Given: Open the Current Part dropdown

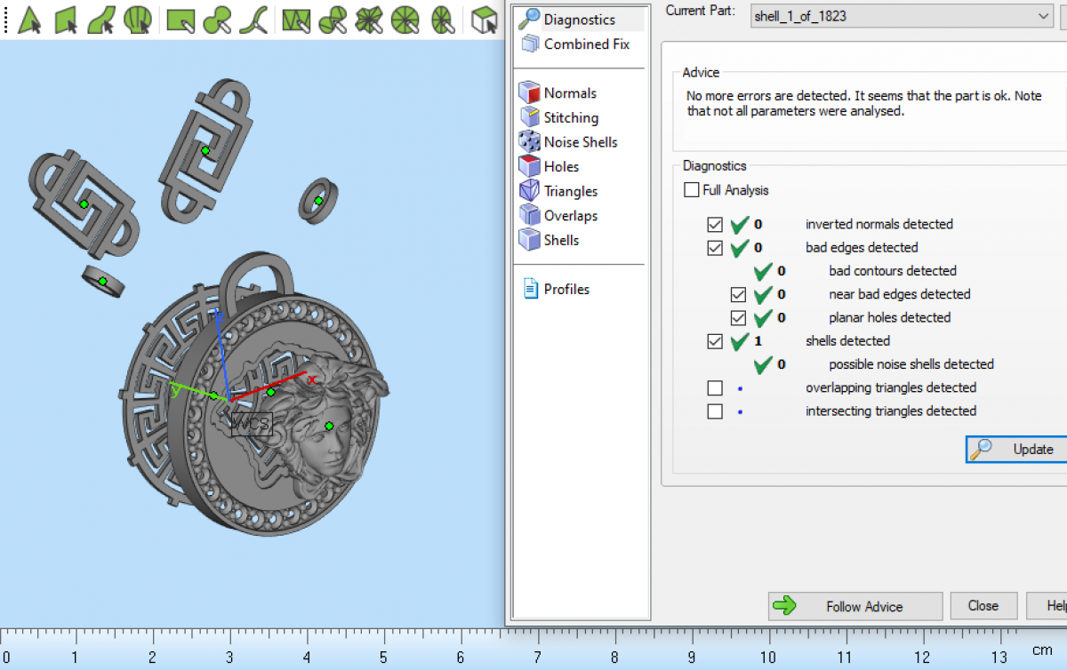Looking at the screenshot, I should (x=1043, y=16).
